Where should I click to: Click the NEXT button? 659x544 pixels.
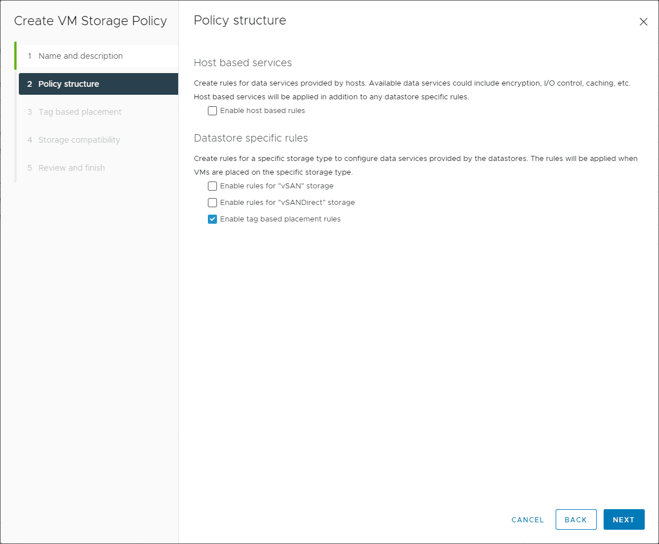tap(624, 519)
